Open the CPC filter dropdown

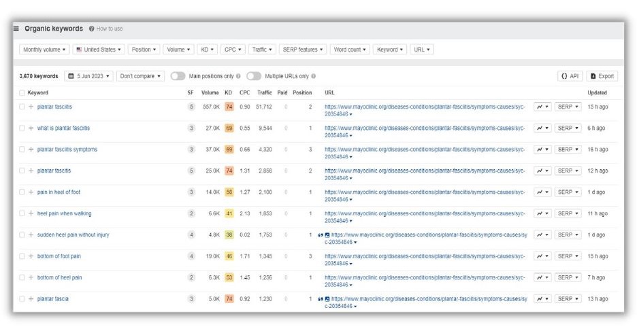point(233,50)
